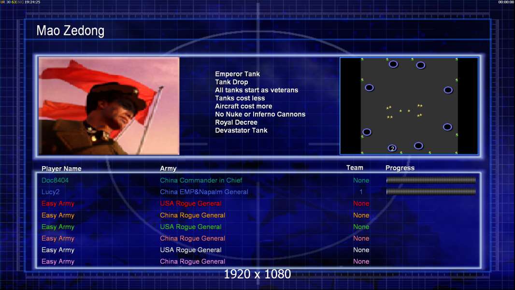The image size is (515, 290).
Task: Select the minimap preview with start positions
Action: (409, 106)
